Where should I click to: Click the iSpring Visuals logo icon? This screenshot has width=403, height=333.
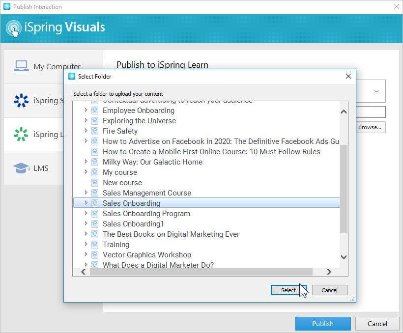click(14, 28)
